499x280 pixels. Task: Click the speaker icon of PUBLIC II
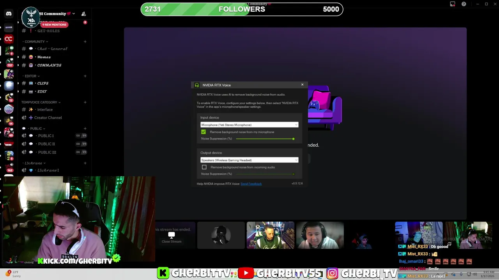(24, 144)
